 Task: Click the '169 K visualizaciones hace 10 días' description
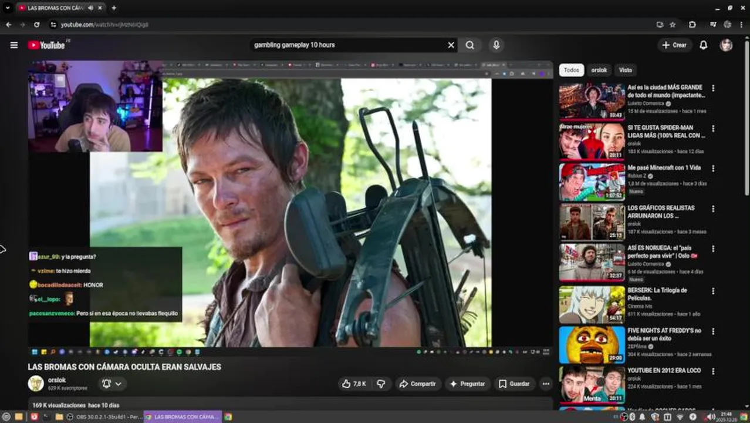pos(76,405)
